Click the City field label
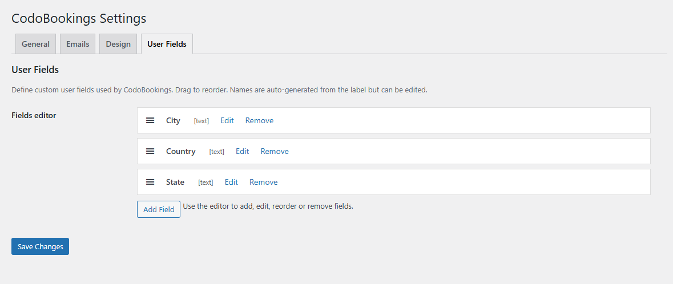673x284 pixels. (x=173, y=121)
